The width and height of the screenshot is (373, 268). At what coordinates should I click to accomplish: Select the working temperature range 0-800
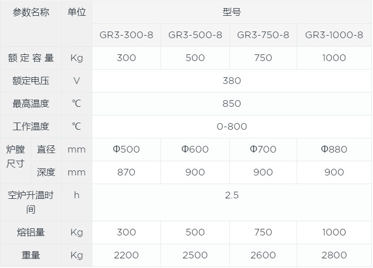[x=231, y=127]
